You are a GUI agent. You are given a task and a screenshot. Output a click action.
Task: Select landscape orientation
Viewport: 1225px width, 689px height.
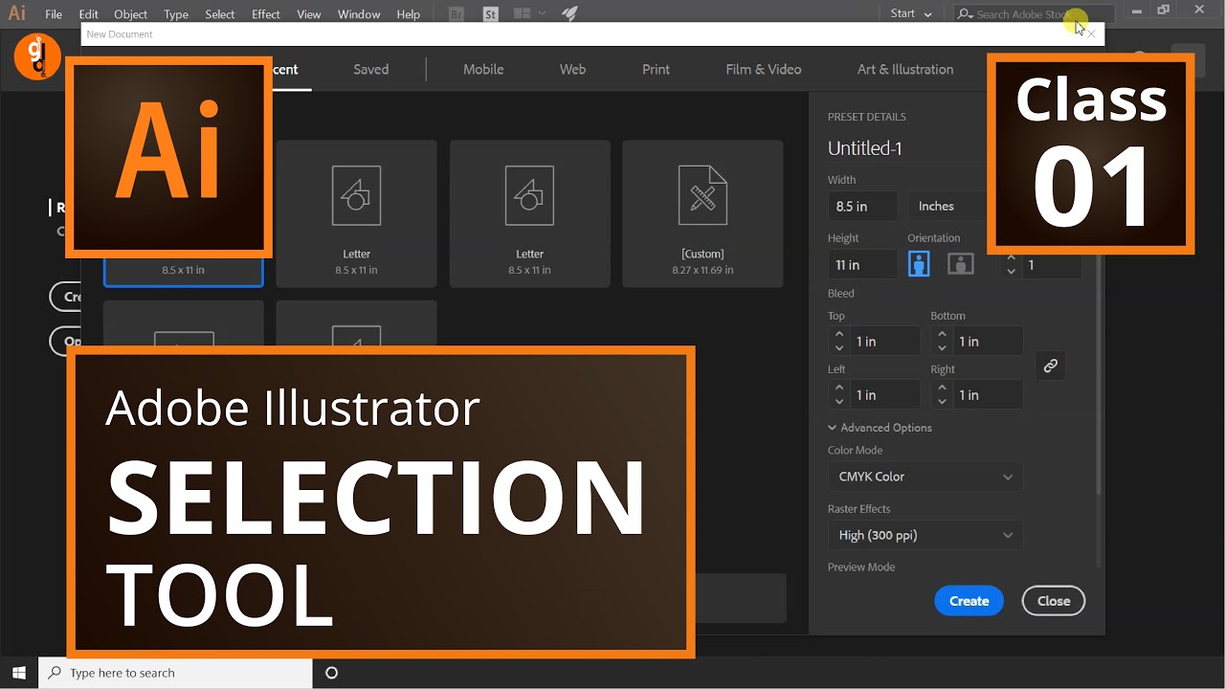[960, 264]
